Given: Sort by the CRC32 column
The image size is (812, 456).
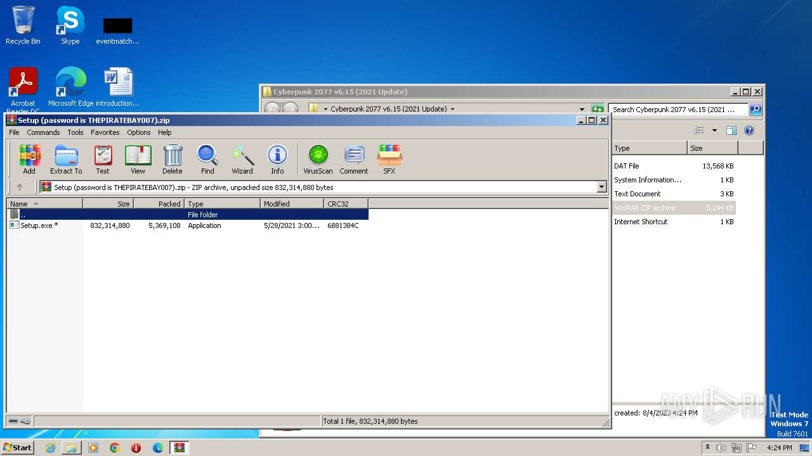Looking at the screenshot, I should pyautogui.click(x=346, y=204).
